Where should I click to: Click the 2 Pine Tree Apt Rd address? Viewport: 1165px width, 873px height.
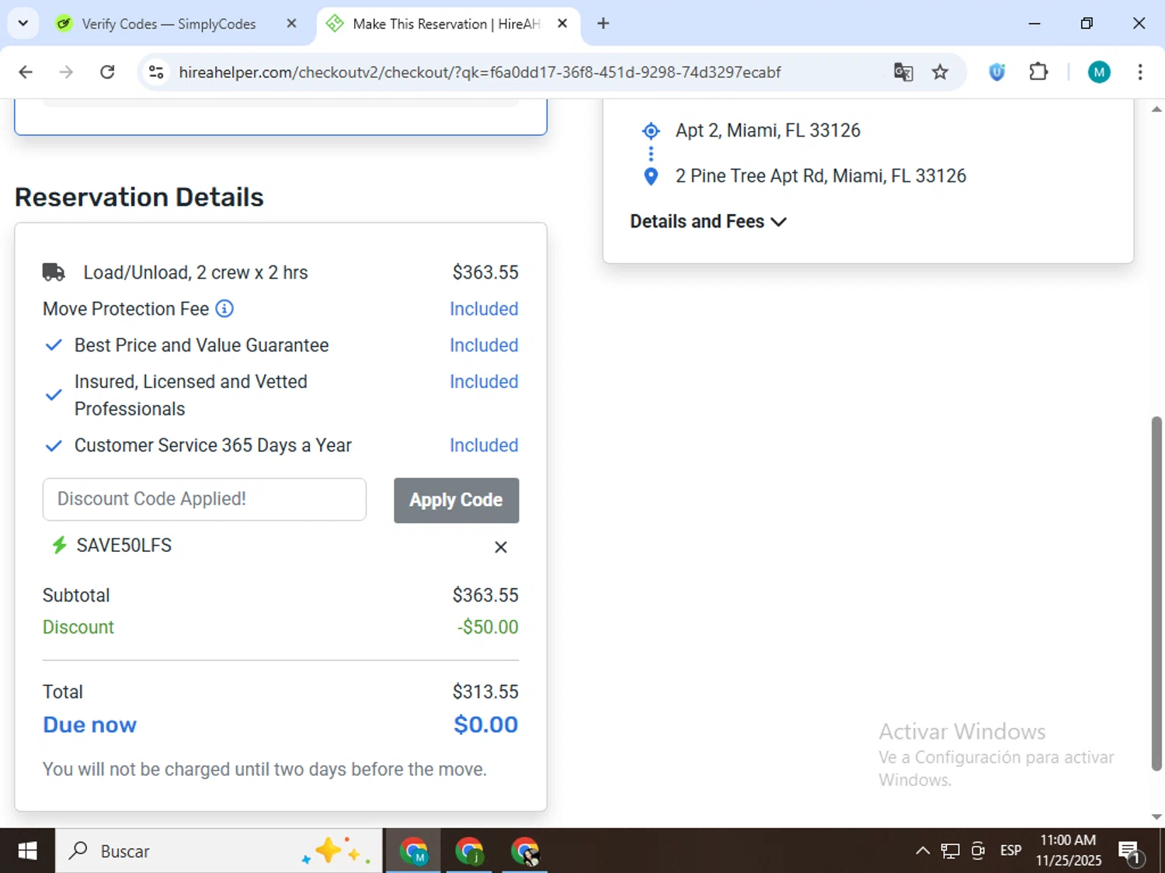(x=821, y=176)
